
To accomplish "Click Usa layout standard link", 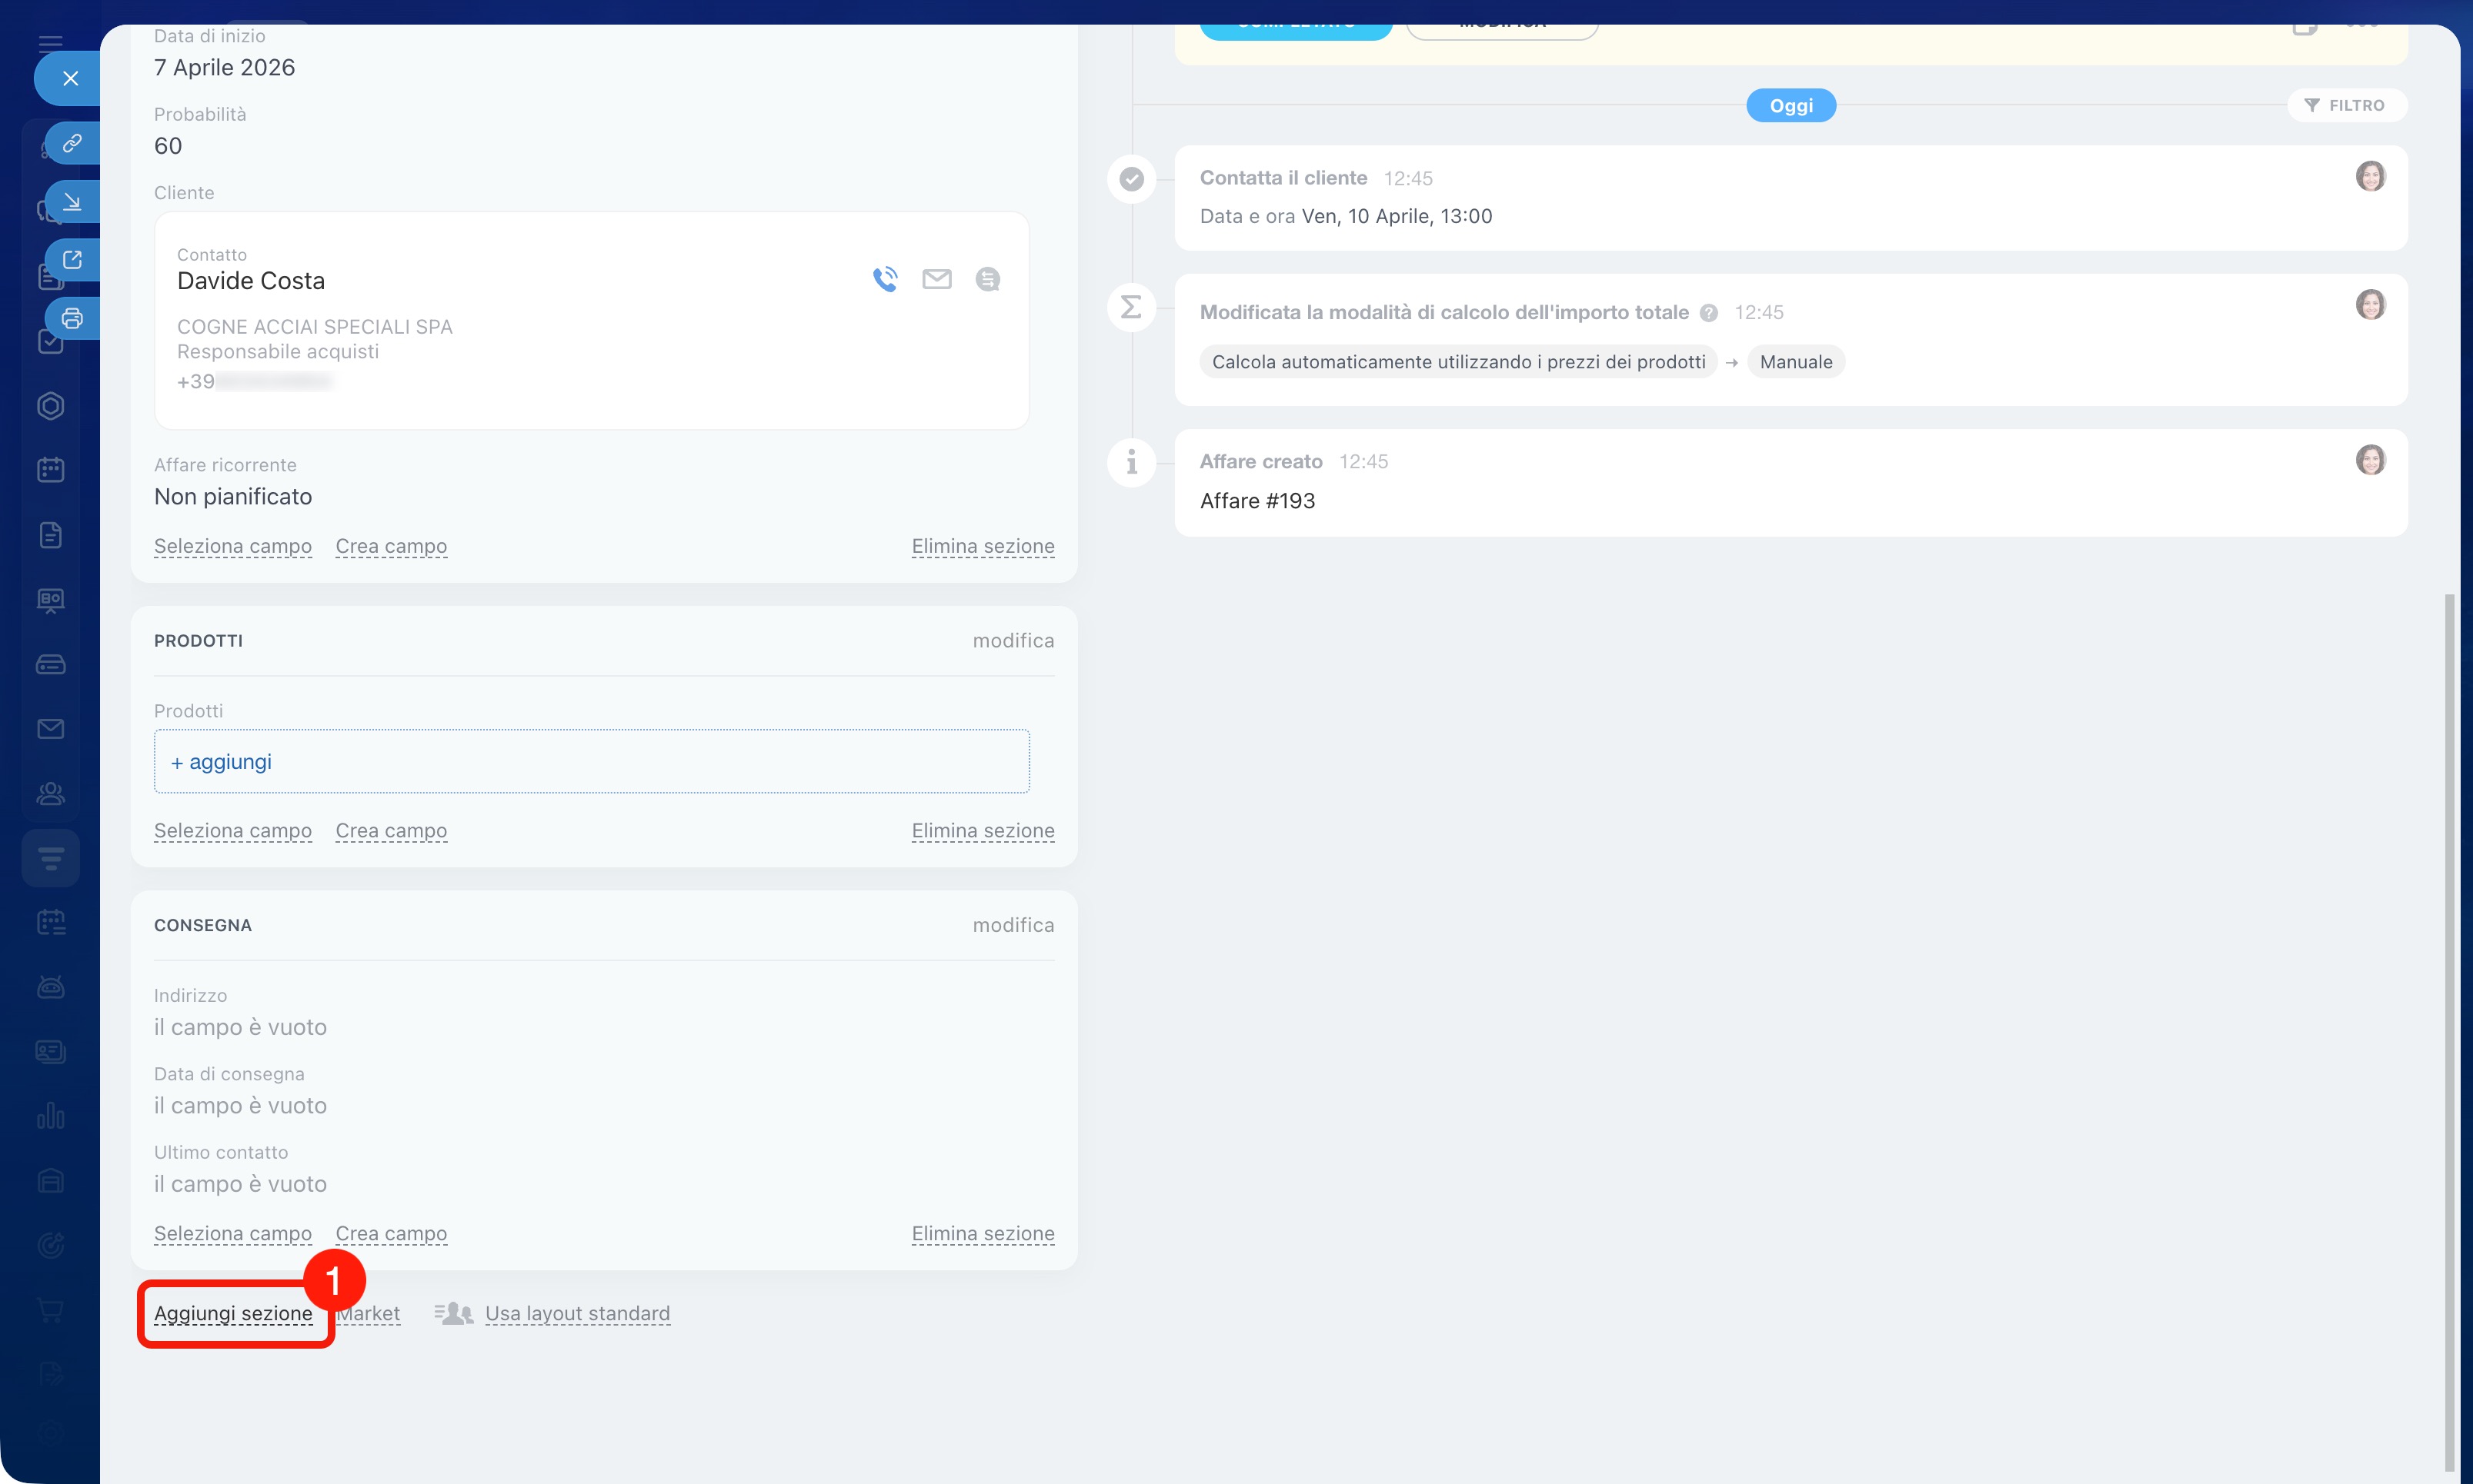I will point(577,1313).
